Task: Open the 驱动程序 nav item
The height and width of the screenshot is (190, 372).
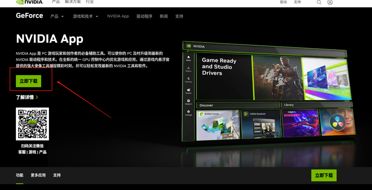Action: (x=144, y=16)
